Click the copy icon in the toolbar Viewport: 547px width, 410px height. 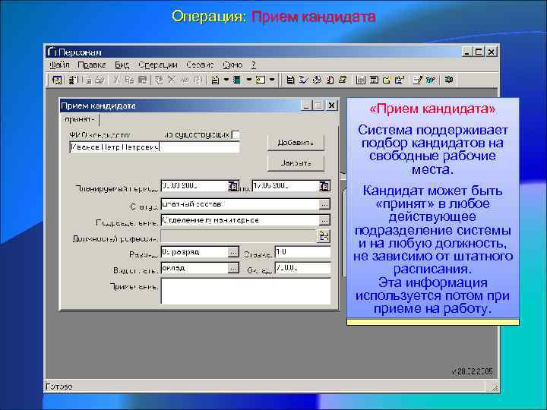tap(129, 80)
